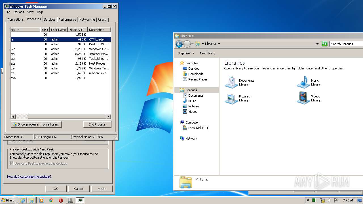
Task: Open Desktop under Favorites
Action: coord(194,69)
